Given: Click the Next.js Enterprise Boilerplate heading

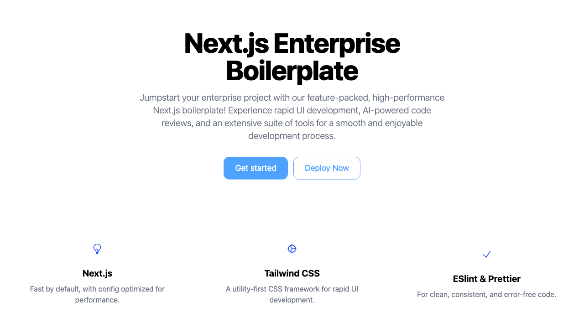Looking at the screenshot, I should [292, 58].
